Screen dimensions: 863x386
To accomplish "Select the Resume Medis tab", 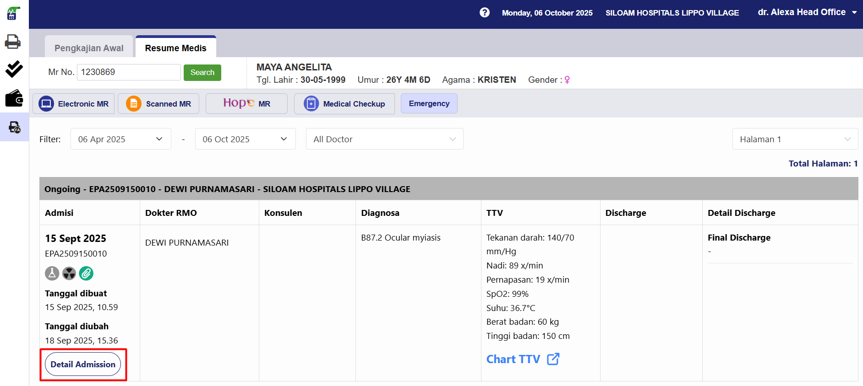I will pyautogui.click(x=175, y=48).
